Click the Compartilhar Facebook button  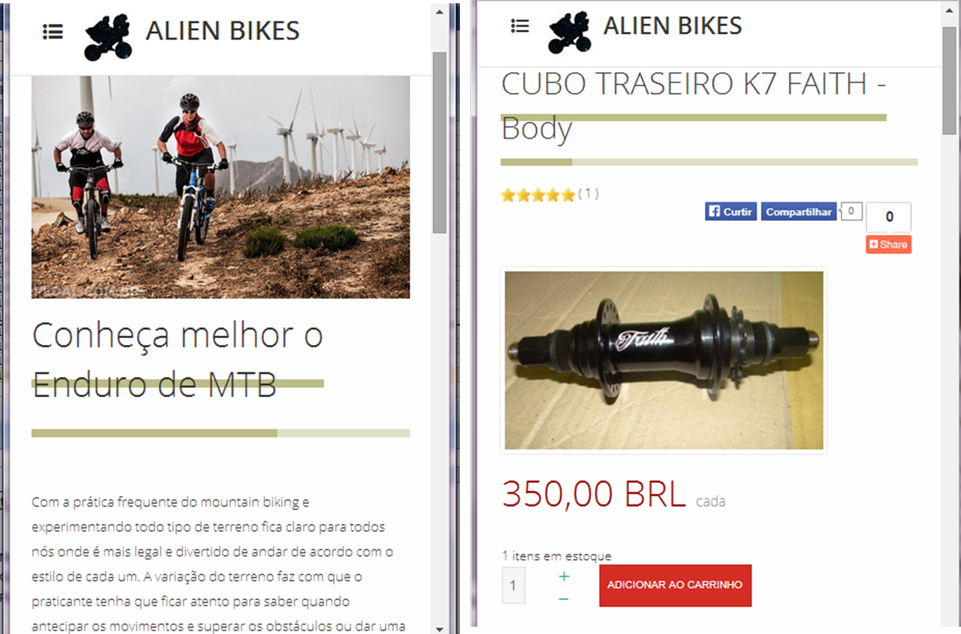click(x=798, y=212)
